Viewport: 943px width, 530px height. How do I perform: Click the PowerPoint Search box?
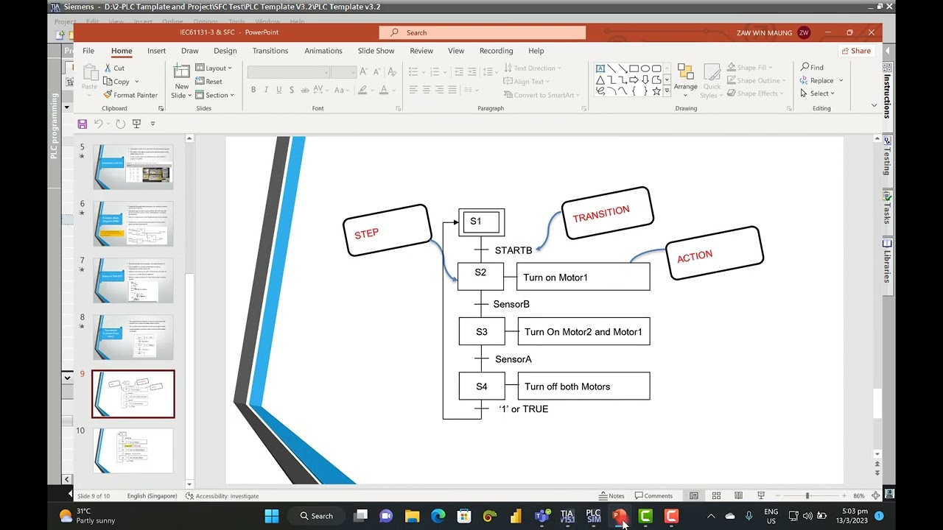coord(483,32)
